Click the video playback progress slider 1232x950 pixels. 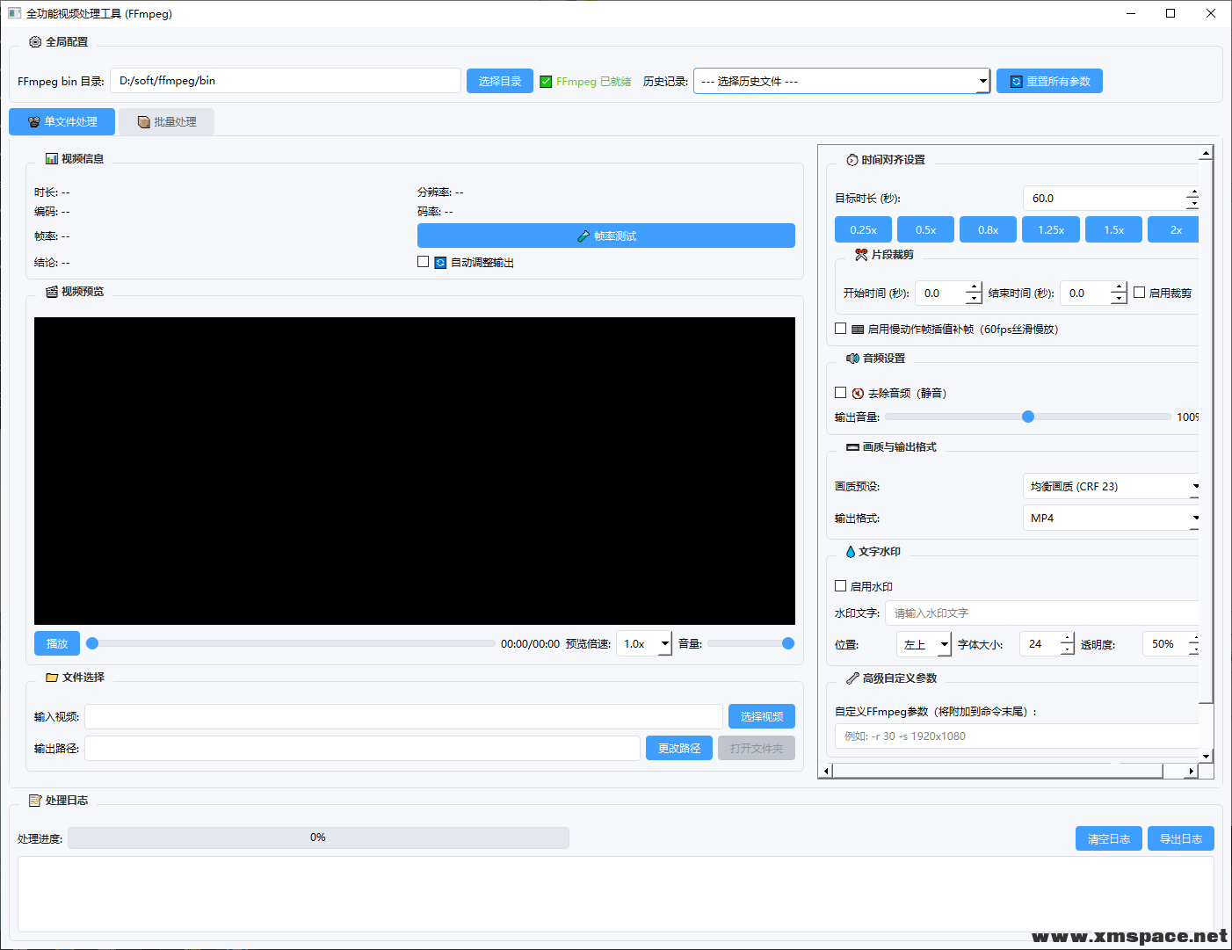[x=291, y=643]
